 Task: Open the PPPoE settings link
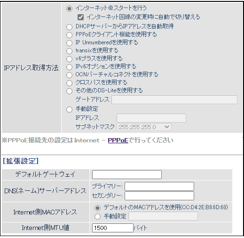[x=118, y=140]
